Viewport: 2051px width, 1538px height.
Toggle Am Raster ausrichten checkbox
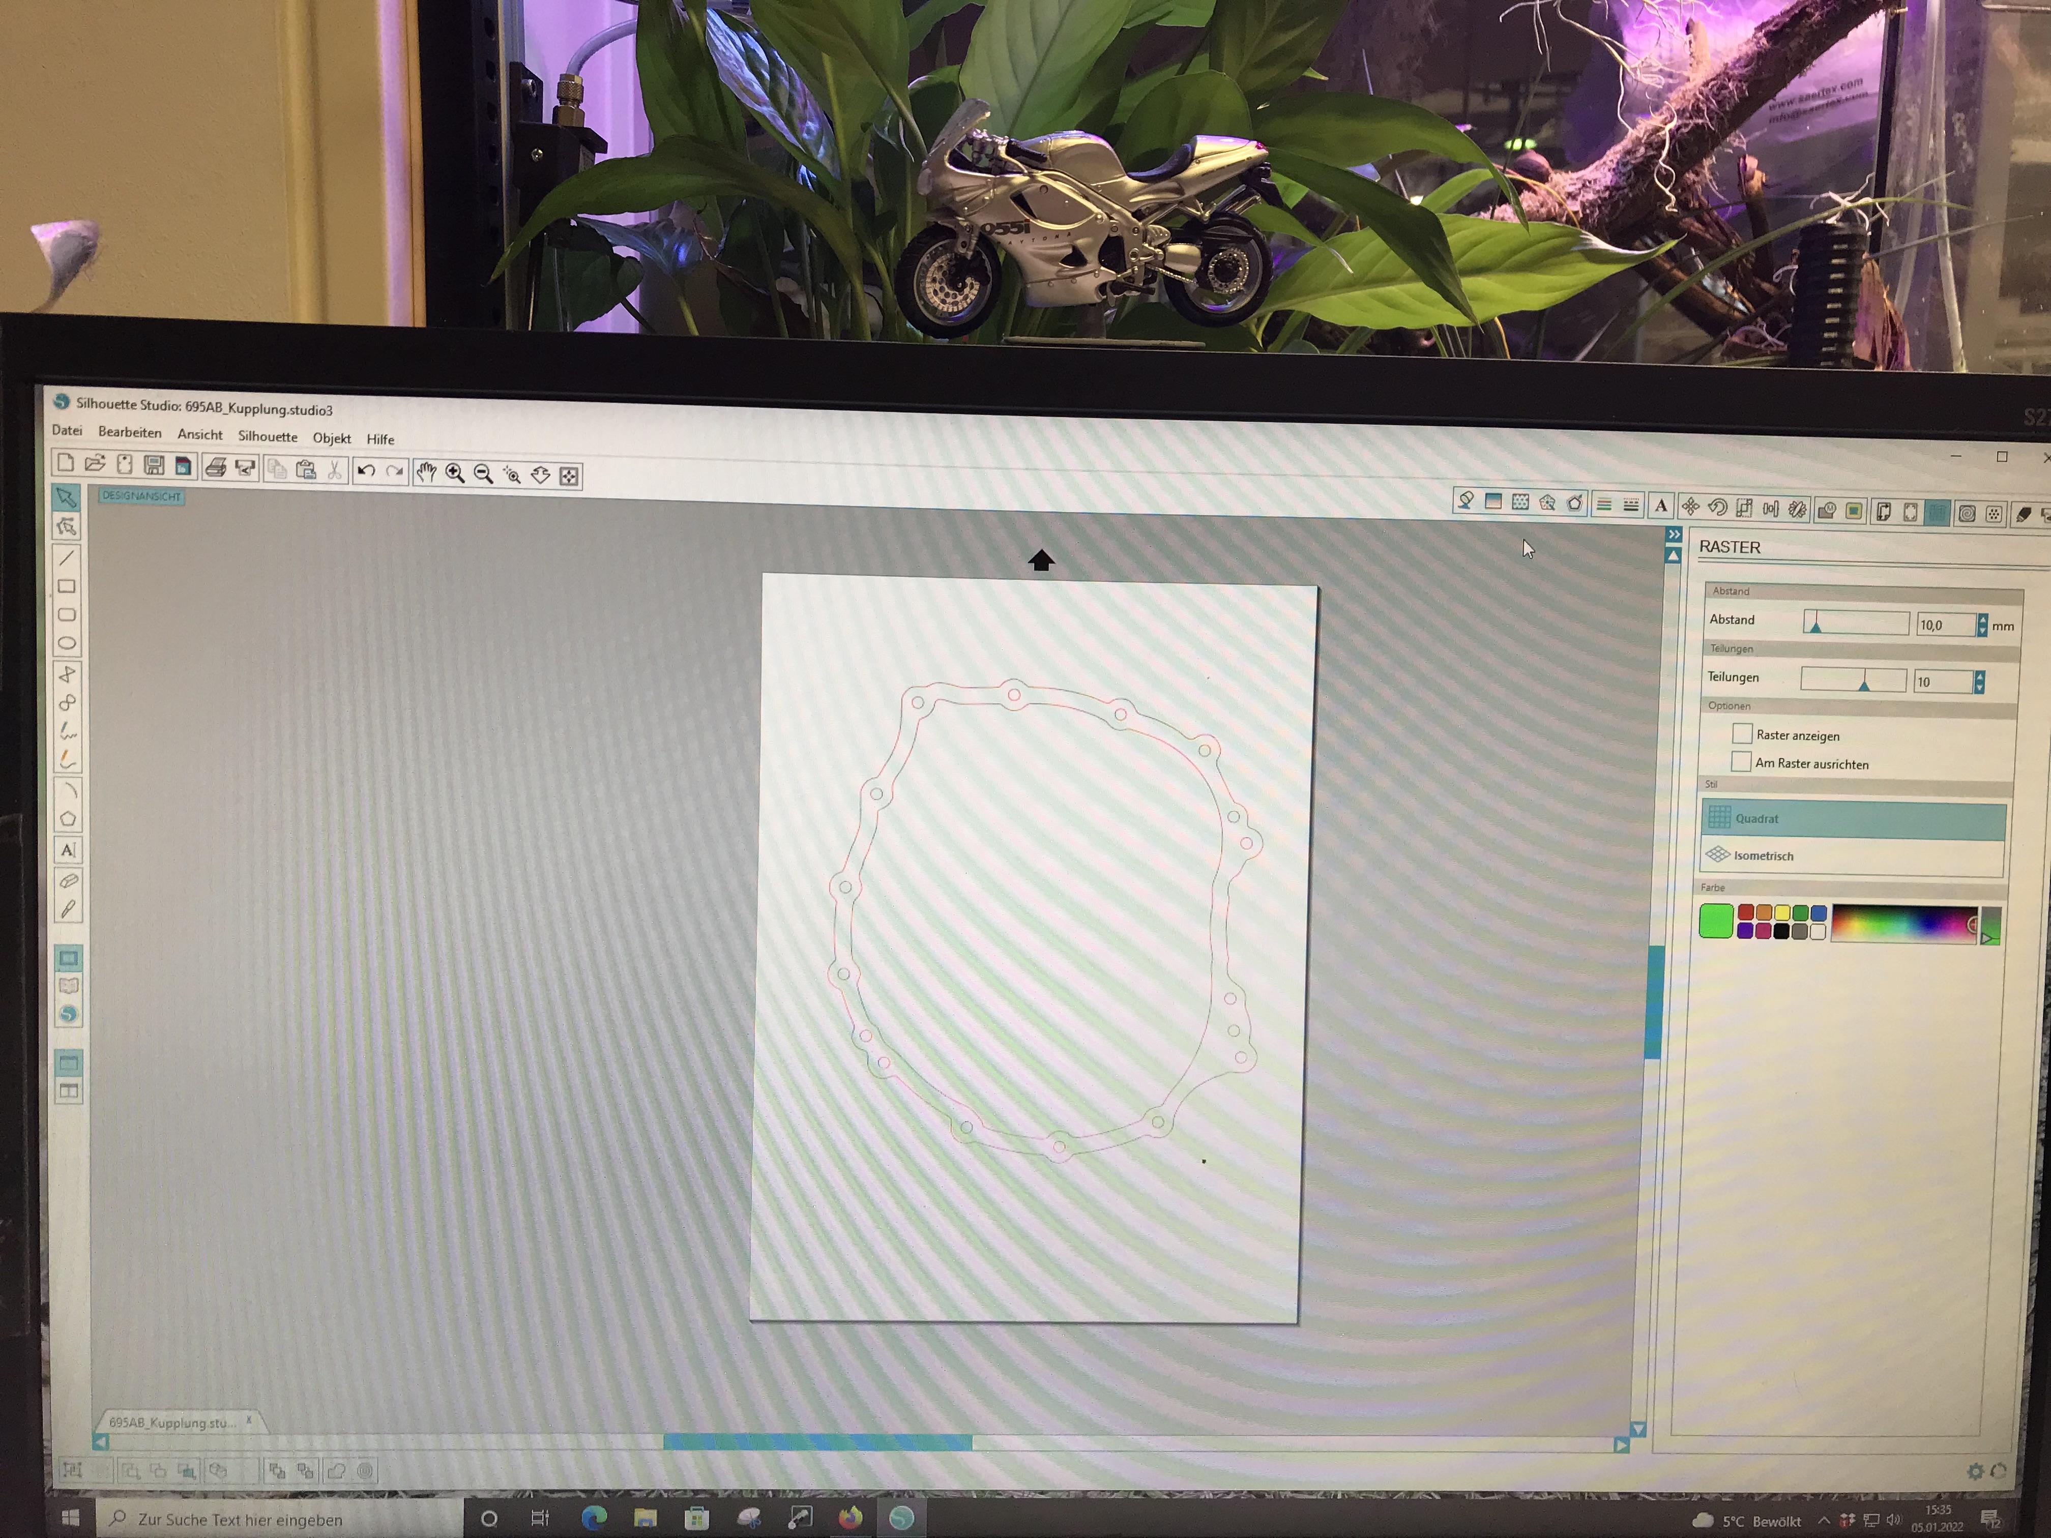pos(1741,762)
